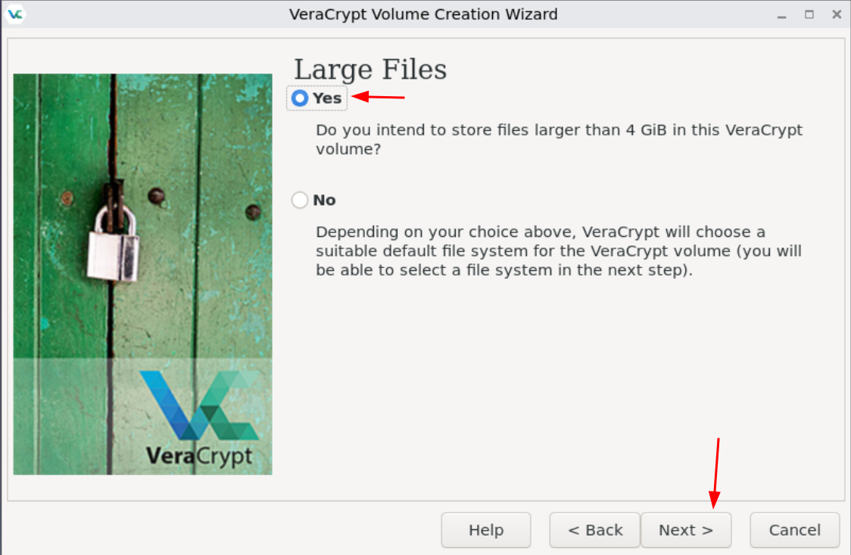Open the Help button

coord(486,530)
